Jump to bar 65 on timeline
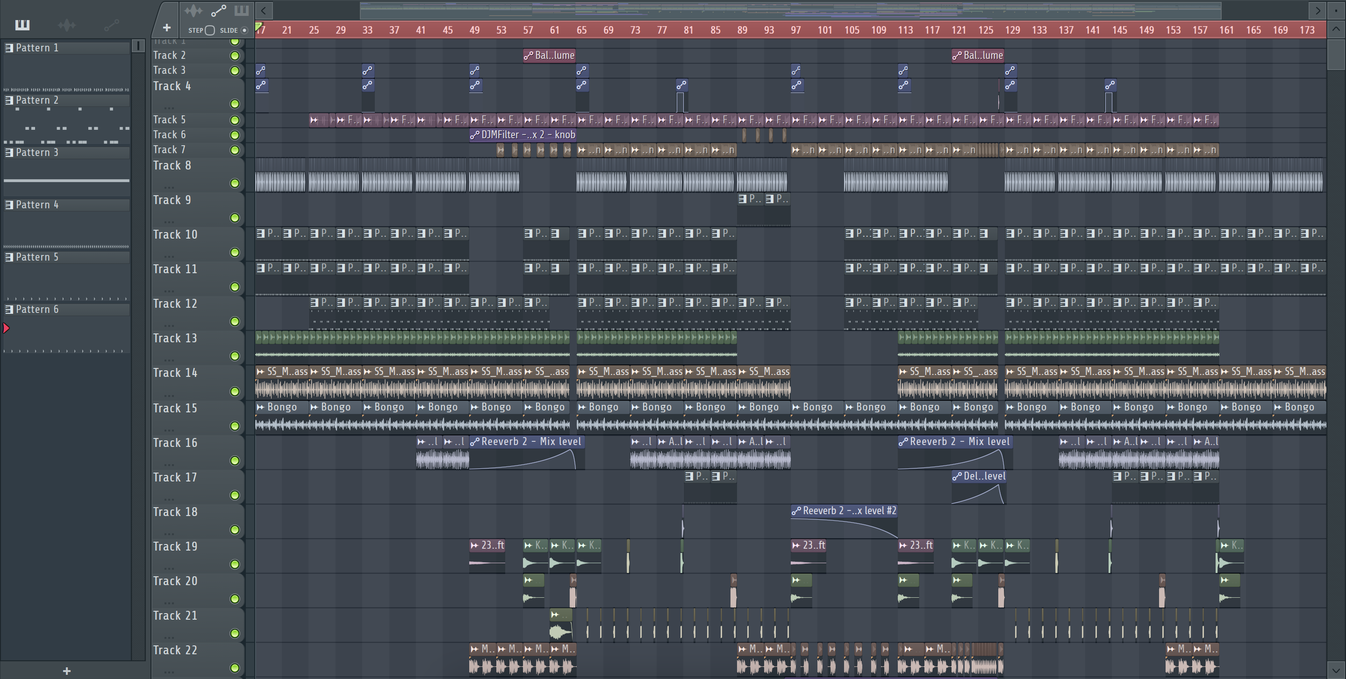Image resolution: width=1346 pixels, height=679 pixels. 581,30
